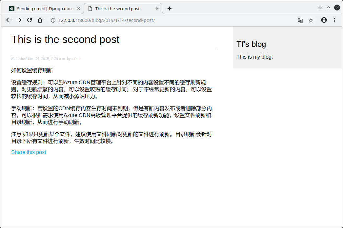Focus the URL address bar
343x228 pixels.
click(x=164, y=20)
